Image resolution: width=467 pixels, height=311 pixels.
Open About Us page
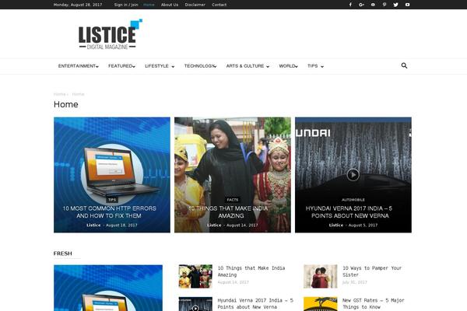(x=170, y=5)
